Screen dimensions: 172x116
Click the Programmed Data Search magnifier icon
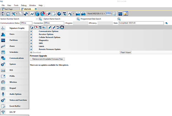(x=119, y=19)
